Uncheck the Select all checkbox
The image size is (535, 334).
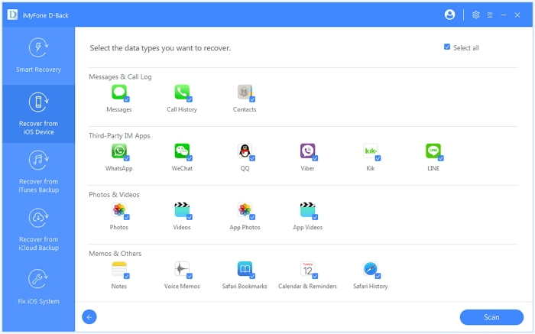point(447,47)
